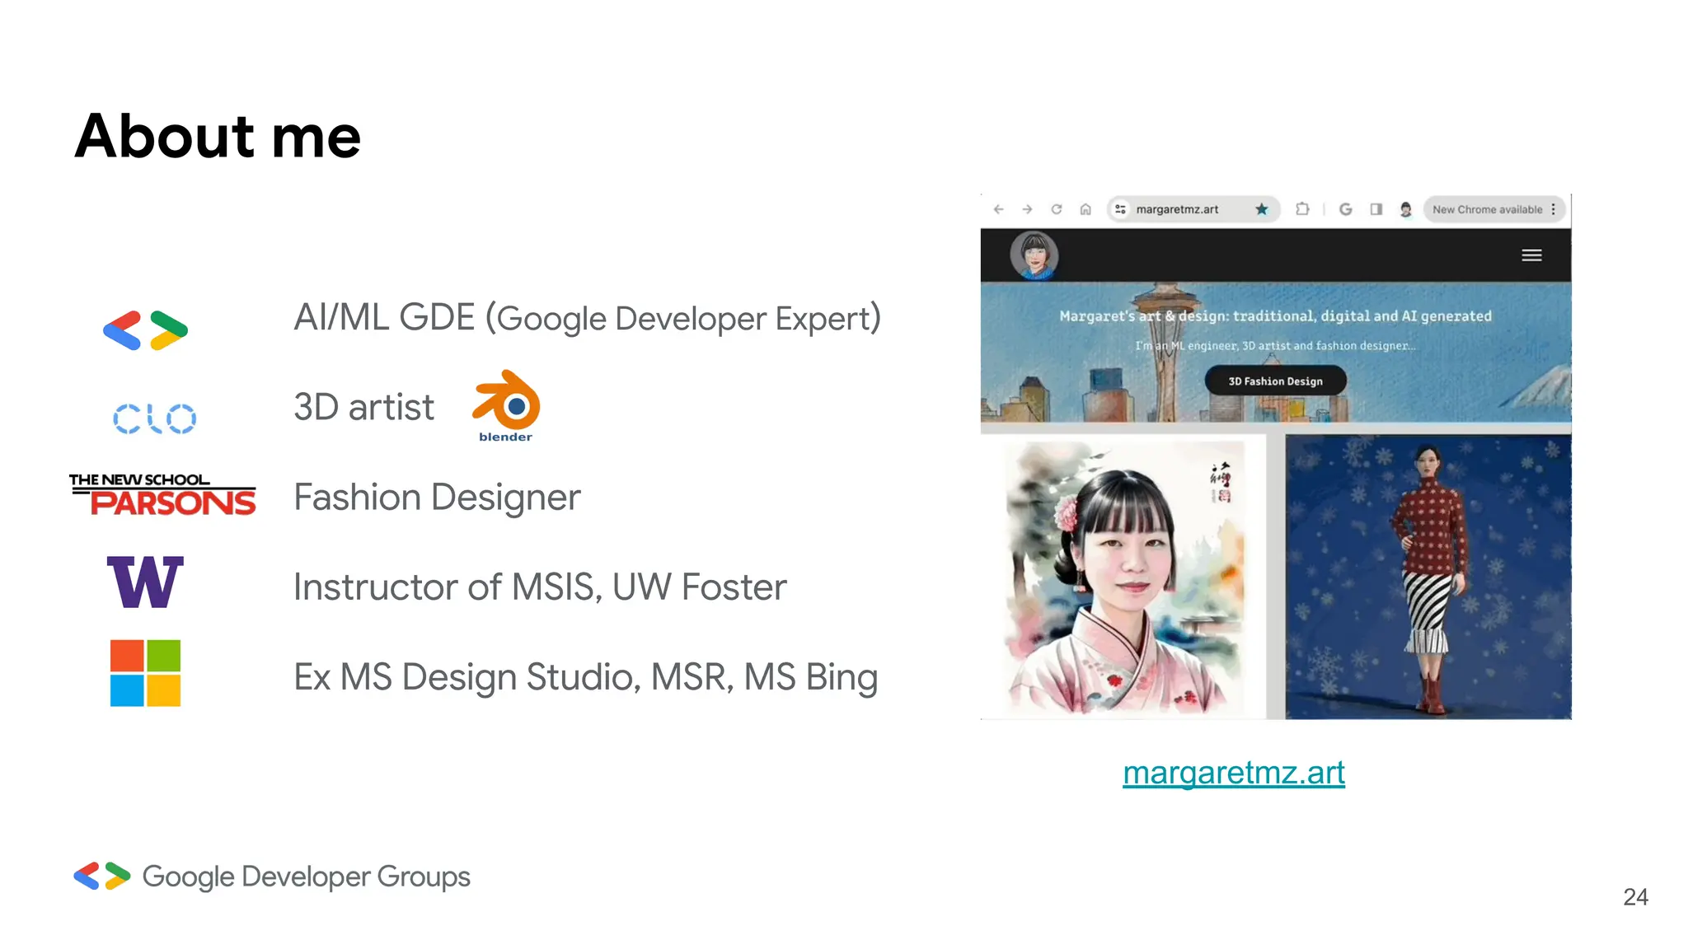Click the Parsons New School logo
Image resolution: width=1688 pixels, height=949 pixels.
(162, 494)
